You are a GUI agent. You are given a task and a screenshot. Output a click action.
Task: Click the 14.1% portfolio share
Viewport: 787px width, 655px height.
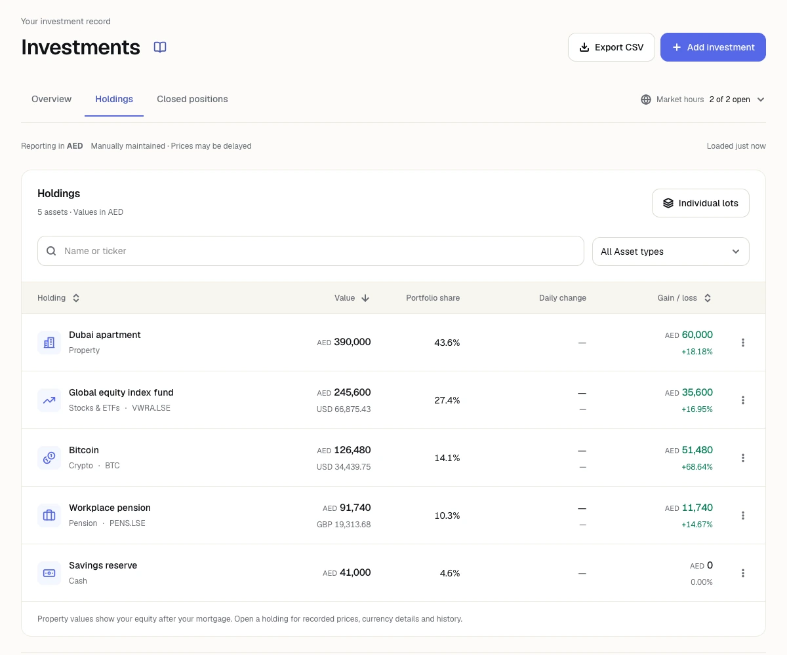[447, 458]
